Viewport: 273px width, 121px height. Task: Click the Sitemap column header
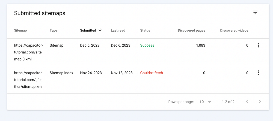20,31
